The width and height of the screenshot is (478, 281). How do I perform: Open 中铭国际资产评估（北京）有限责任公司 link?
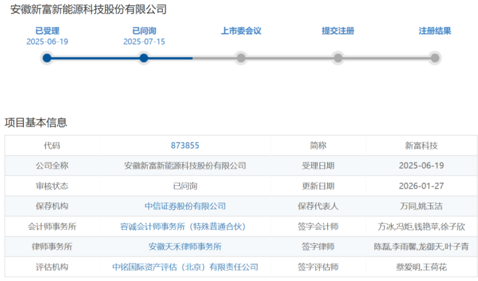point(185,267)
